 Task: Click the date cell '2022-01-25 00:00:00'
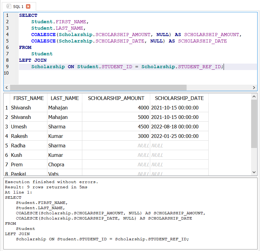pos(179,136)
